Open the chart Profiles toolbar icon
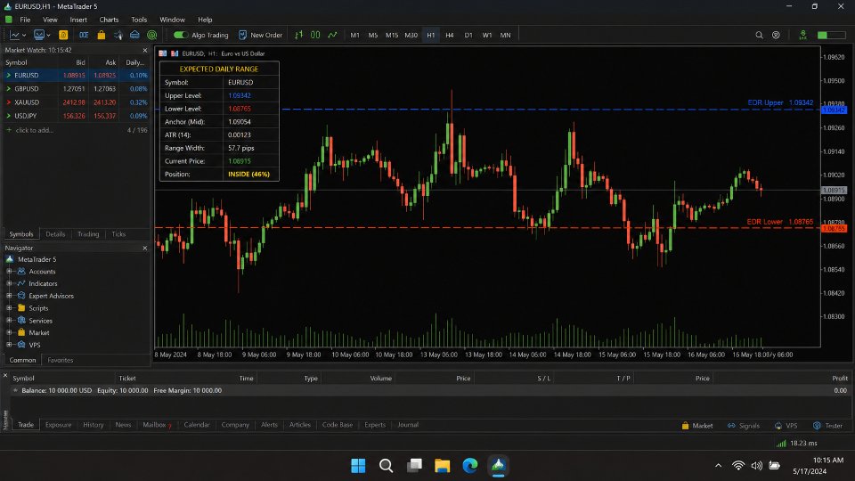Screen dimensions: 855x481 click(38, 35)
